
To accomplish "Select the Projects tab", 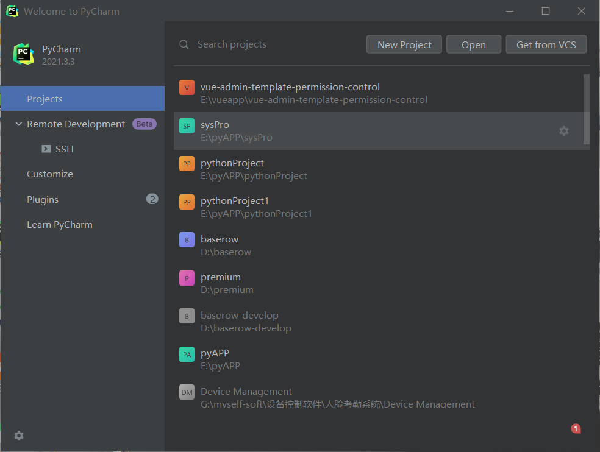I will (x=45, y=99).
